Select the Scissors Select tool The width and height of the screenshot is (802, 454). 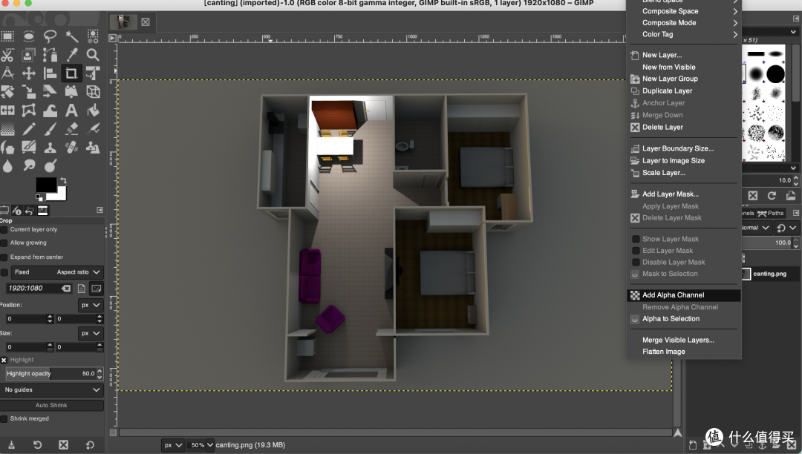7,55
